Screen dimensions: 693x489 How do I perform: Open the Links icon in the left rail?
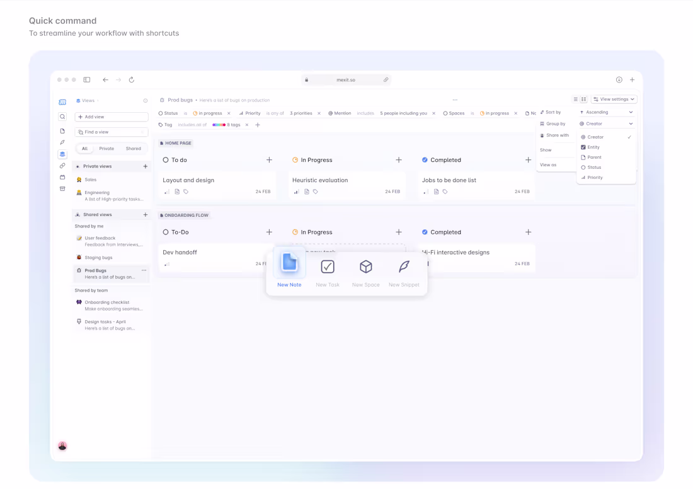(x=62, y=166)
